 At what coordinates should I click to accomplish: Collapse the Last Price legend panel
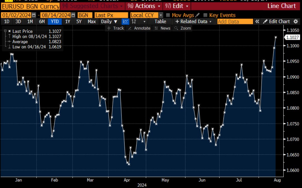5,31
